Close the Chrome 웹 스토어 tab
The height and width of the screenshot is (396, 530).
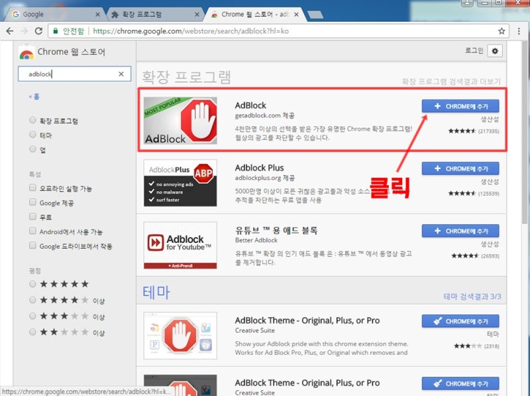coord(296,15)
